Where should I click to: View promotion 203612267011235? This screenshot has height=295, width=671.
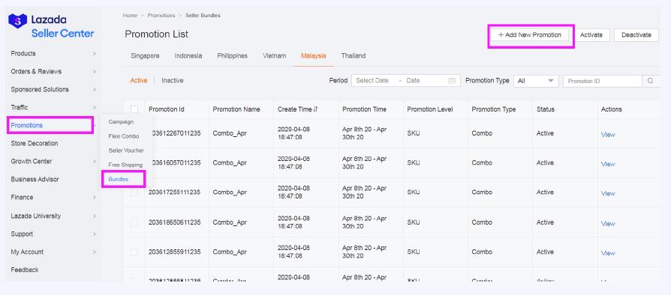608,135
